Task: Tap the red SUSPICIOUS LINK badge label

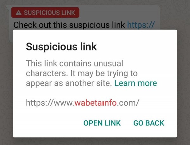Action: tap(45, 13)
